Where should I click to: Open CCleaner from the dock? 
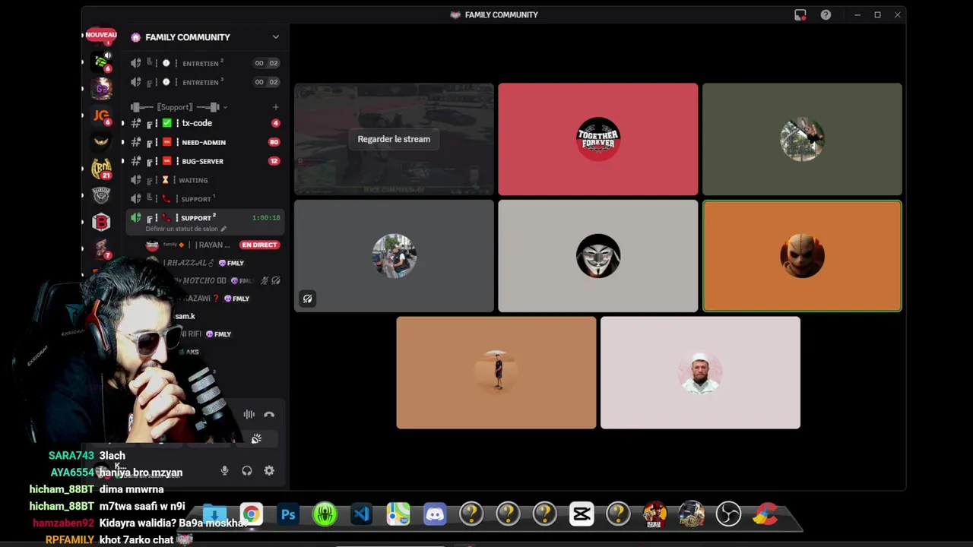click(x=765, y=515)
